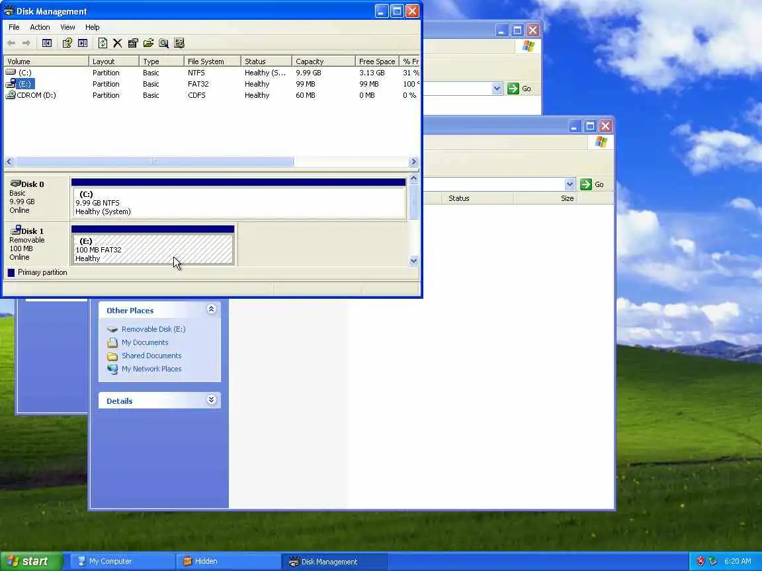
Task: Click the green Go arrow in front Explorer window
Action: pyautogui.click(x=586, y=184)
